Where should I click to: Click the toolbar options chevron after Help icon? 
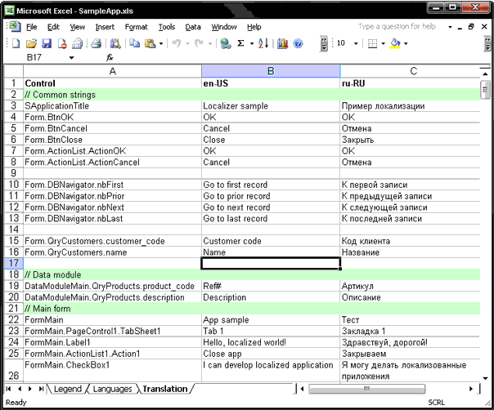[324, 43]
